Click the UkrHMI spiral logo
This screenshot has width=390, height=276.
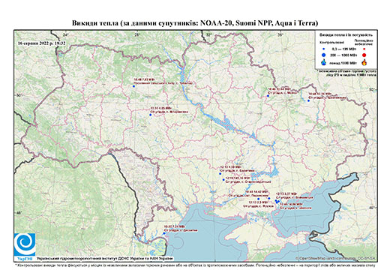pyautogui.click(x=25, y=244)
